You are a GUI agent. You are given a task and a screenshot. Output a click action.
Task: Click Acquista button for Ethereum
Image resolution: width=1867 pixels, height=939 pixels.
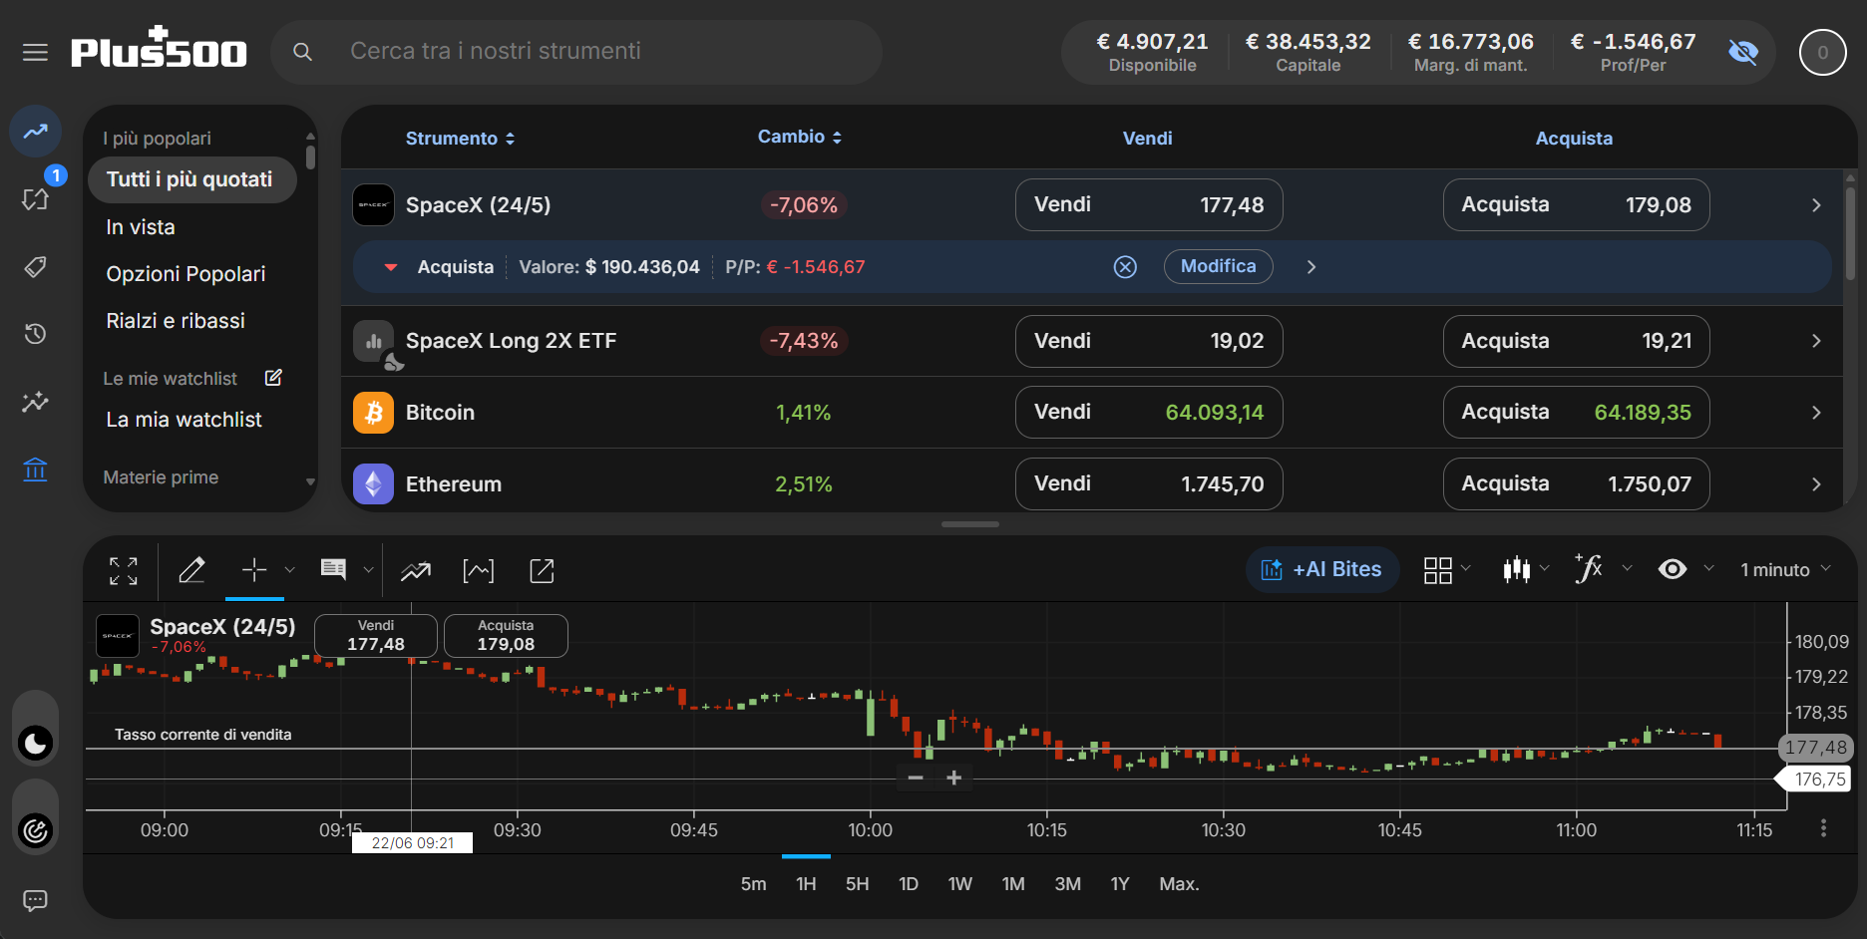[1576, 483]
